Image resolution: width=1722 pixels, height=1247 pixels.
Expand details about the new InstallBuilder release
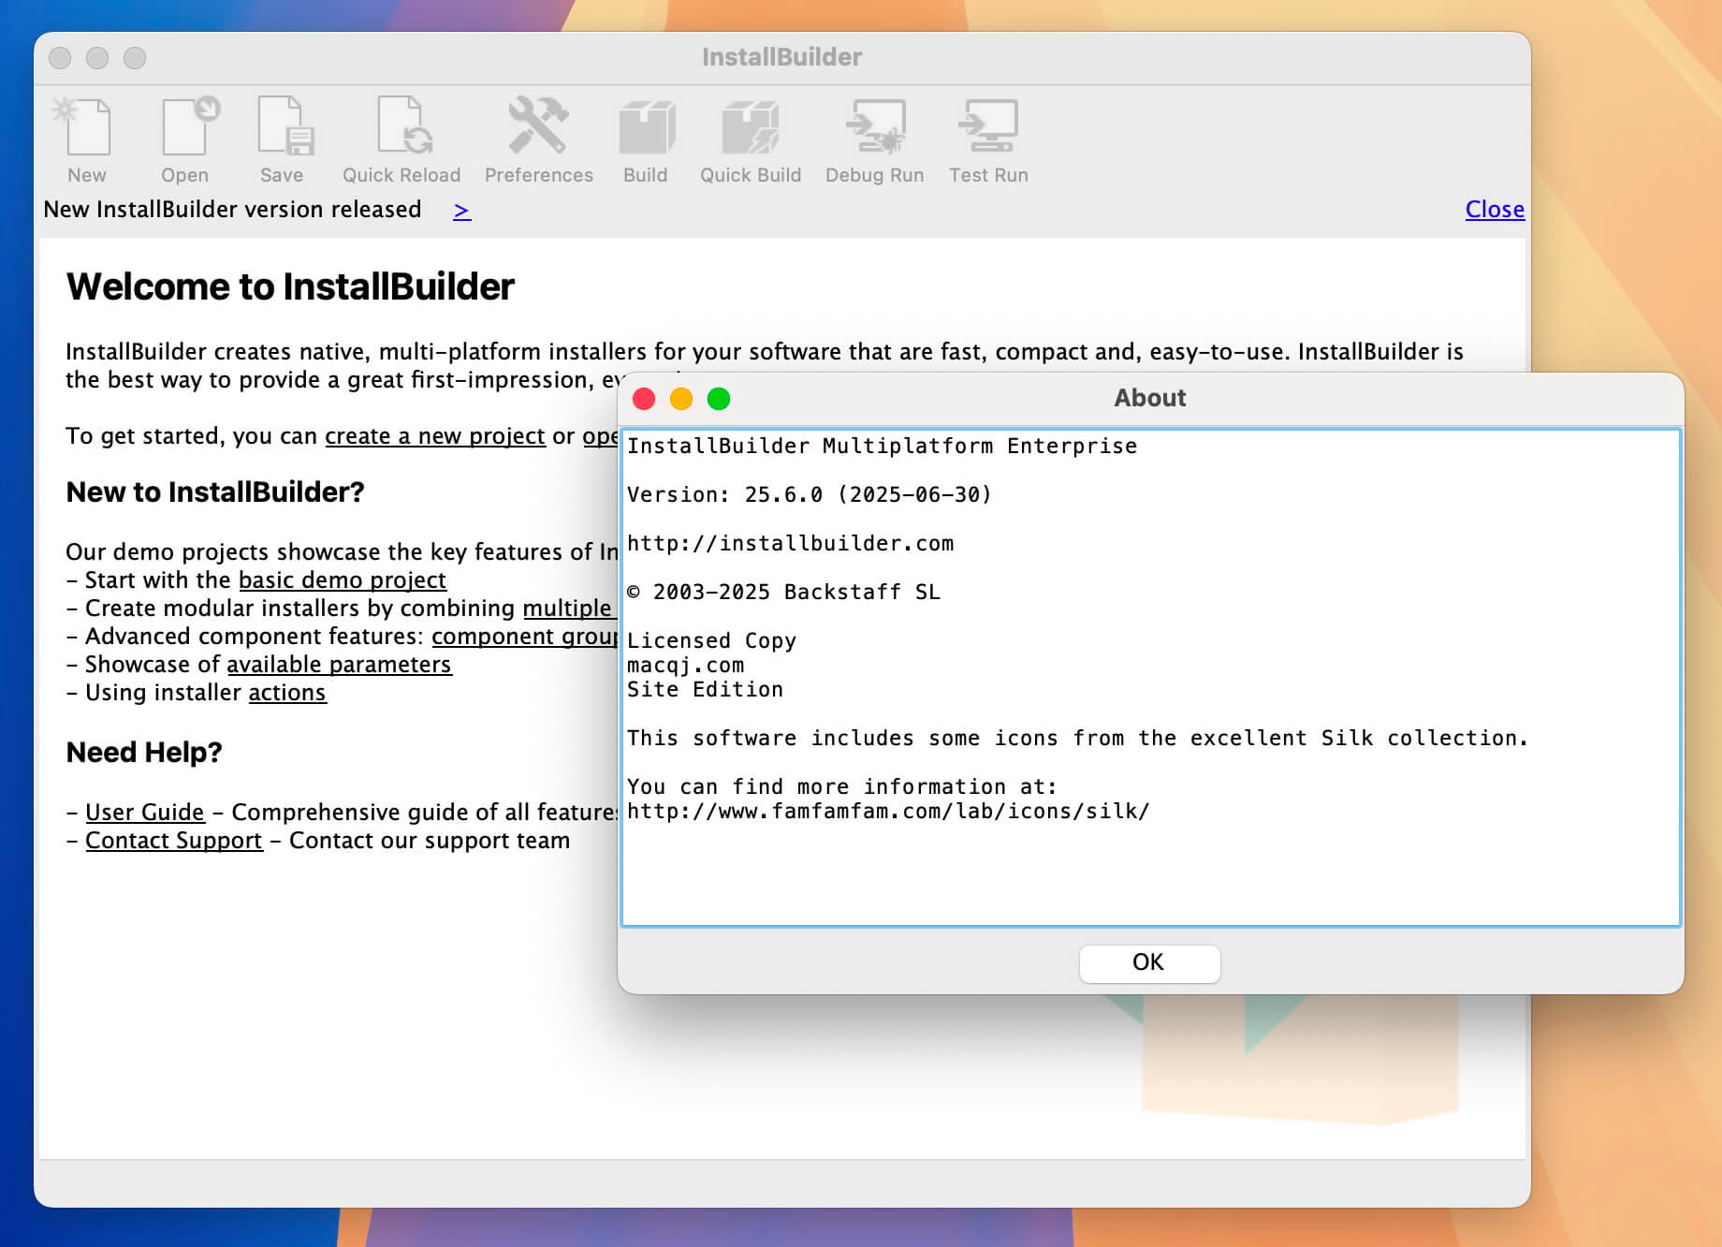click(x=462, y=210)
